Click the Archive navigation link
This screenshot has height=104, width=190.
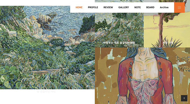click(x=164, y=7)
